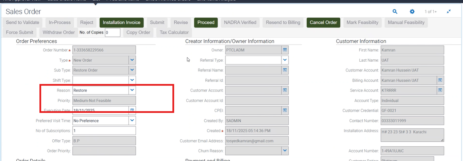Expand the Reason dropdown
The width and height of the screenshot is (463, 161).
point(132,90)
